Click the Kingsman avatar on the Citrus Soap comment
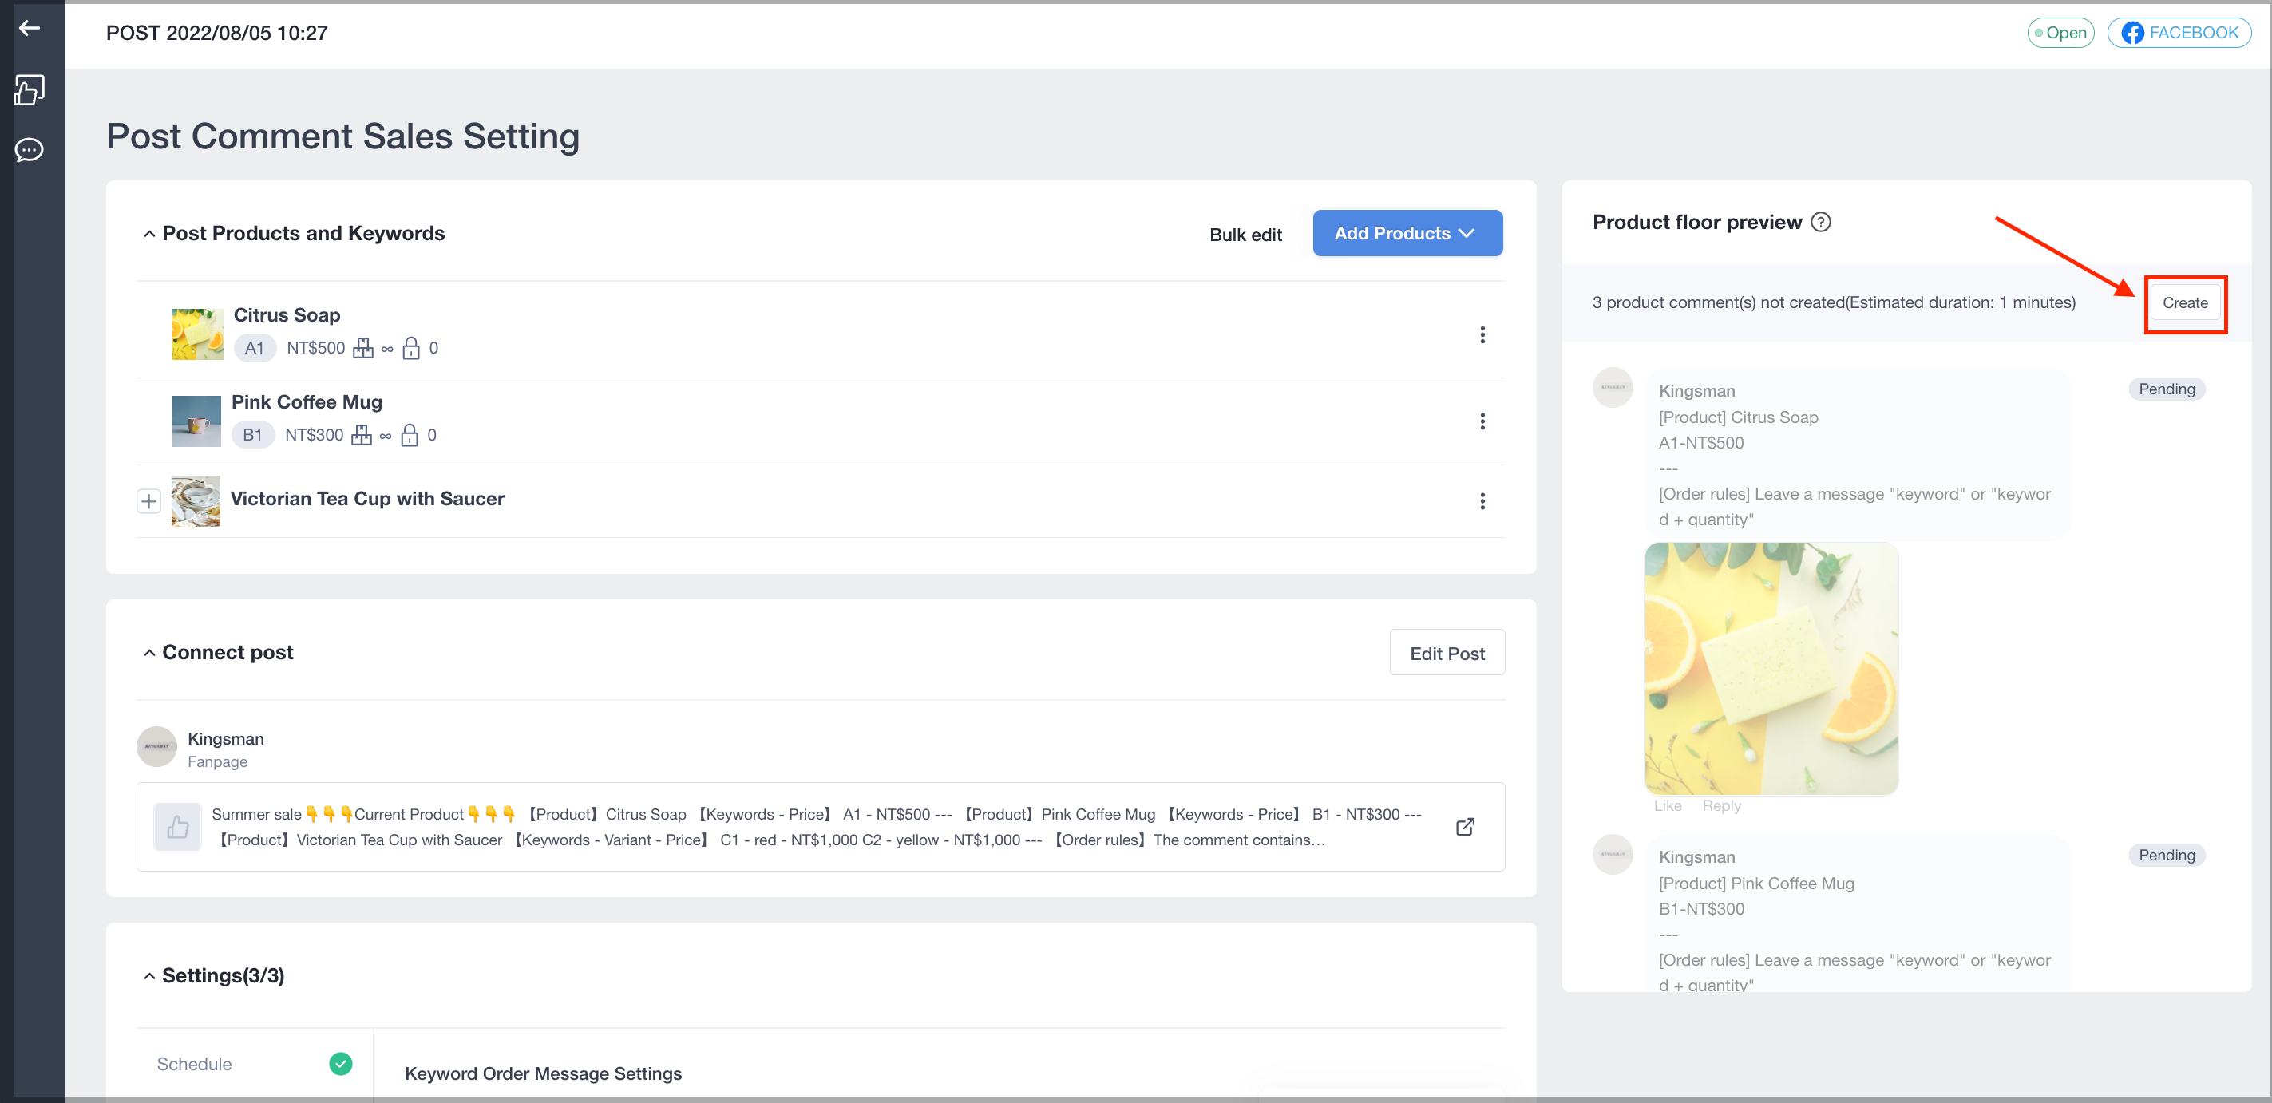The width and height of the screenshot is (2272, 1103). coord(1613,388)
